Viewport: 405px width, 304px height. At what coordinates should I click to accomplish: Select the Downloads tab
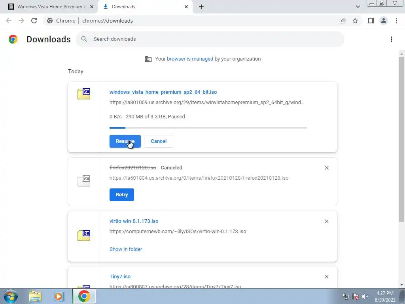tap(145, 7)
